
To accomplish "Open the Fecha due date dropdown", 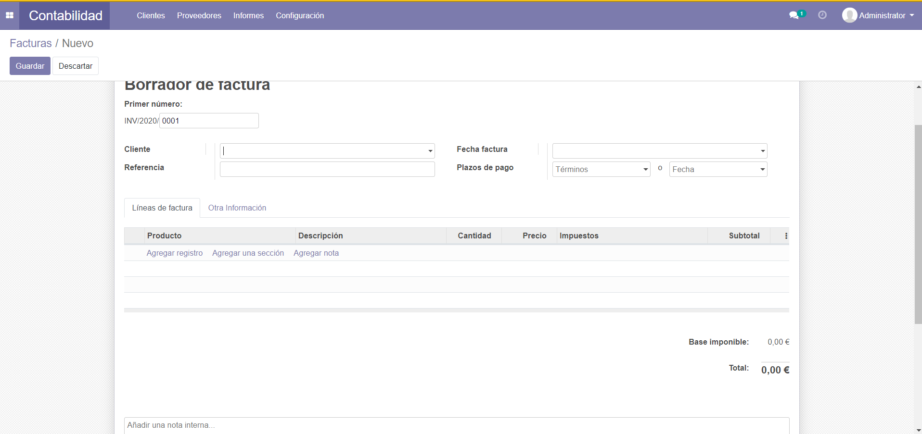I will pos(718,169).
